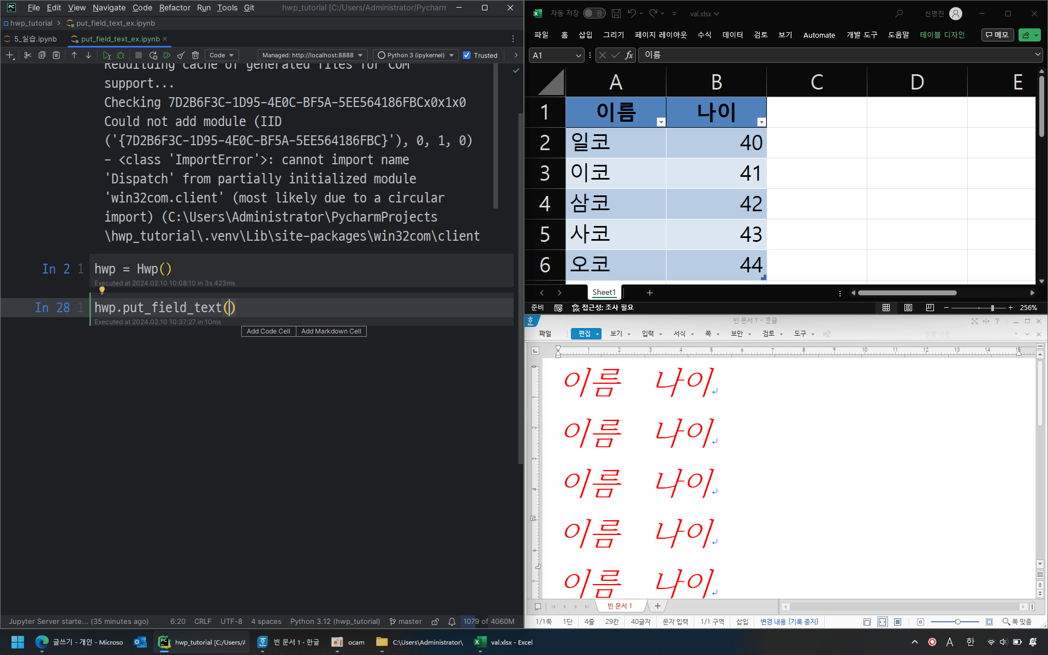Run all cells in notebook
This screenshot has height=655, width=1048.
pyautogui.click(x=167, y=55)
